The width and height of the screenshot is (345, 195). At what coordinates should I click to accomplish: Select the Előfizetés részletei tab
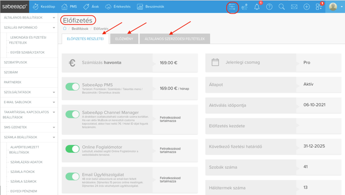pyautogui.click(x=85, y=39)
